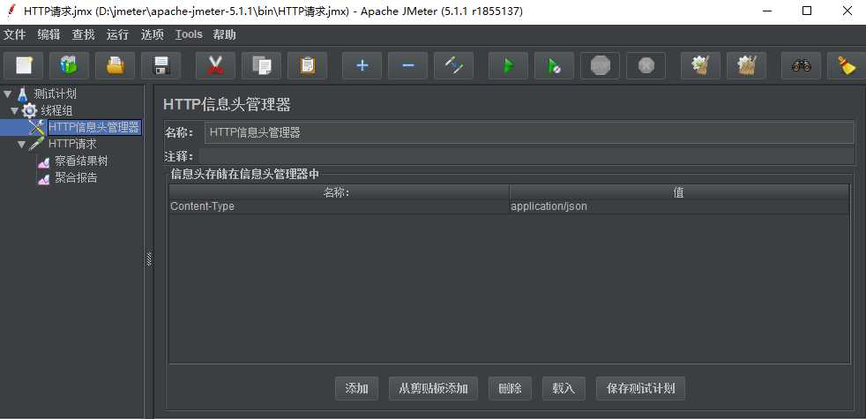
Task: Click the 值 column header
Action: [679, 192]
